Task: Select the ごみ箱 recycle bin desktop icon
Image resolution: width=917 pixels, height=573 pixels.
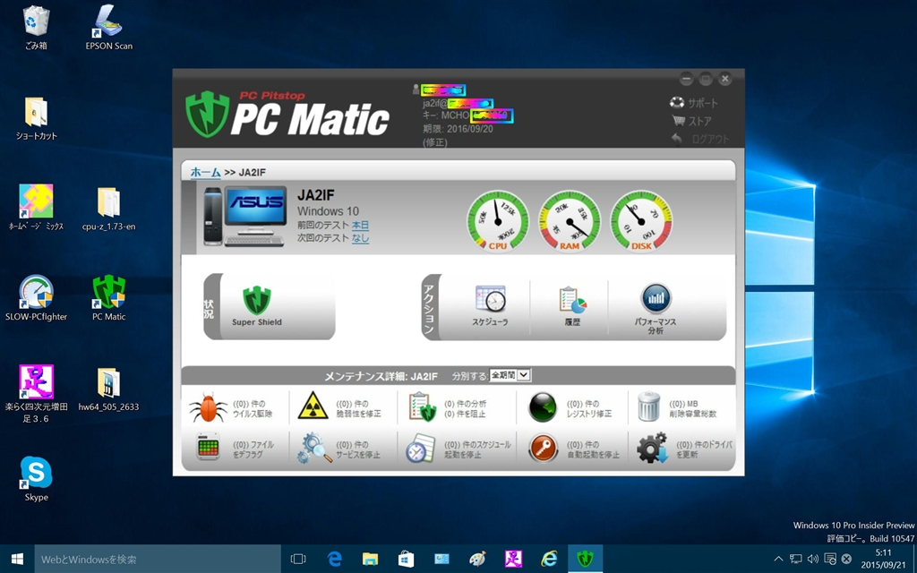Action: [36, 28]
